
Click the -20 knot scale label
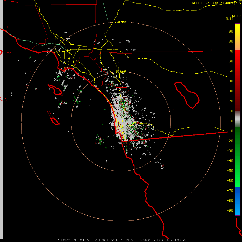[230, 141]
